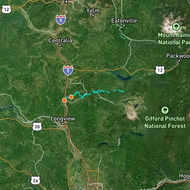
Task: Click the US 12 shield west of Interstate 5
Action: pos(6,9)
